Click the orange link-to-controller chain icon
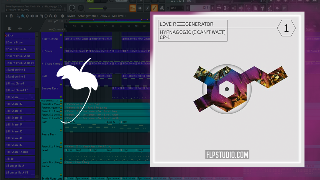The width and height of the screenshot is (320, 180). pyautogui.click(x=154, y=8)
